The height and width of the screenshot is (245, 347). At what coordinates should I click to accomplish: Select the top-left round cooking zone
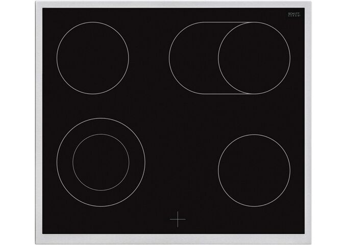tap(92, 58)
